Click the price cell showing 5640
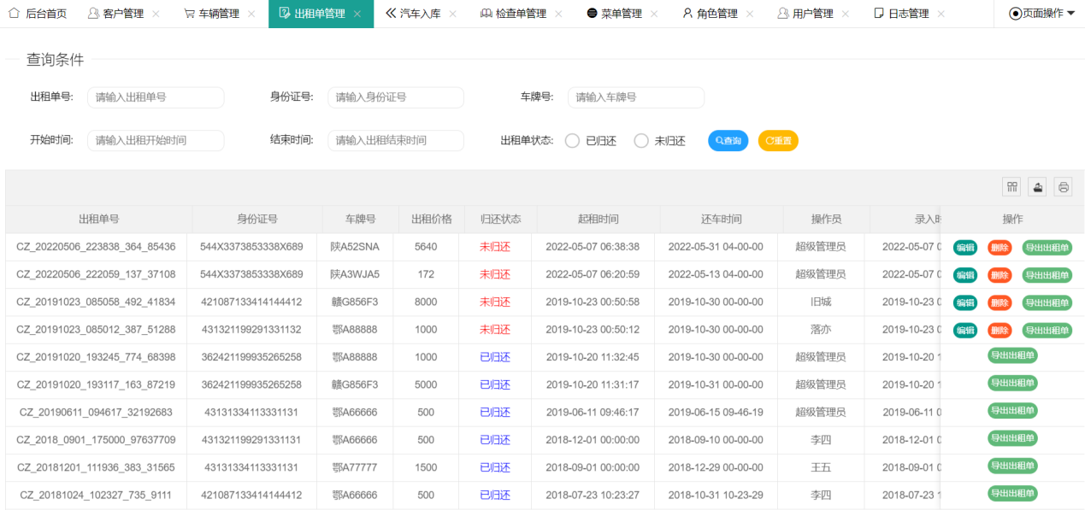This screenshot has width=1085, height=510. point(426,247)
